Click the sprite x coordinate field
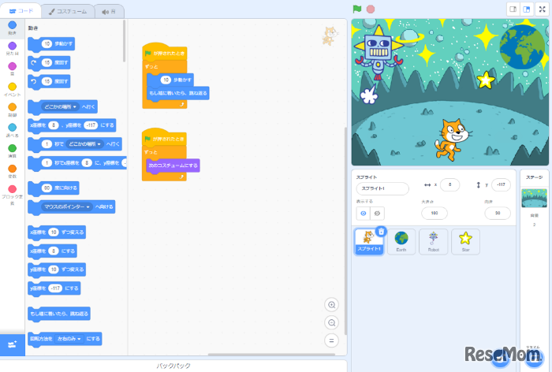The image size is (552, 372). pyautogui.click(x=449, y=184)
